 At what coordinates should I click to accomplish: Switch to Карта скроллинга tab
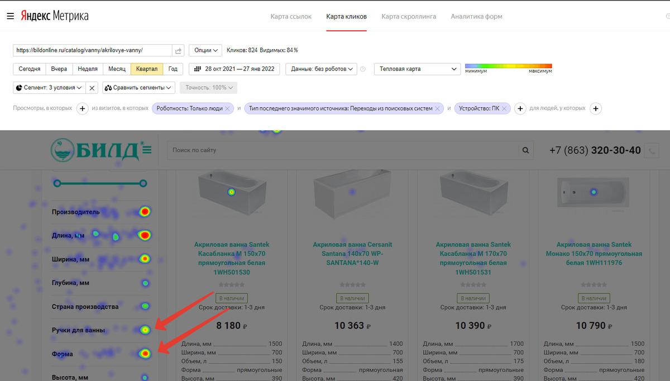click(409, 17)
